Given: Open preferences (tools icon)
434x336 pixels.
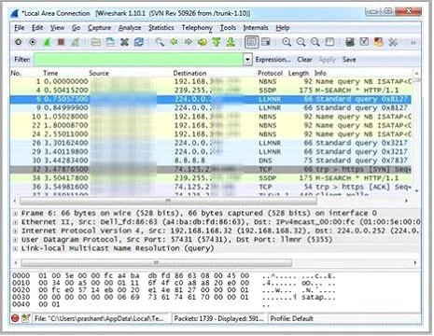Looking at the screenshot, I should (x=393, y=42).
